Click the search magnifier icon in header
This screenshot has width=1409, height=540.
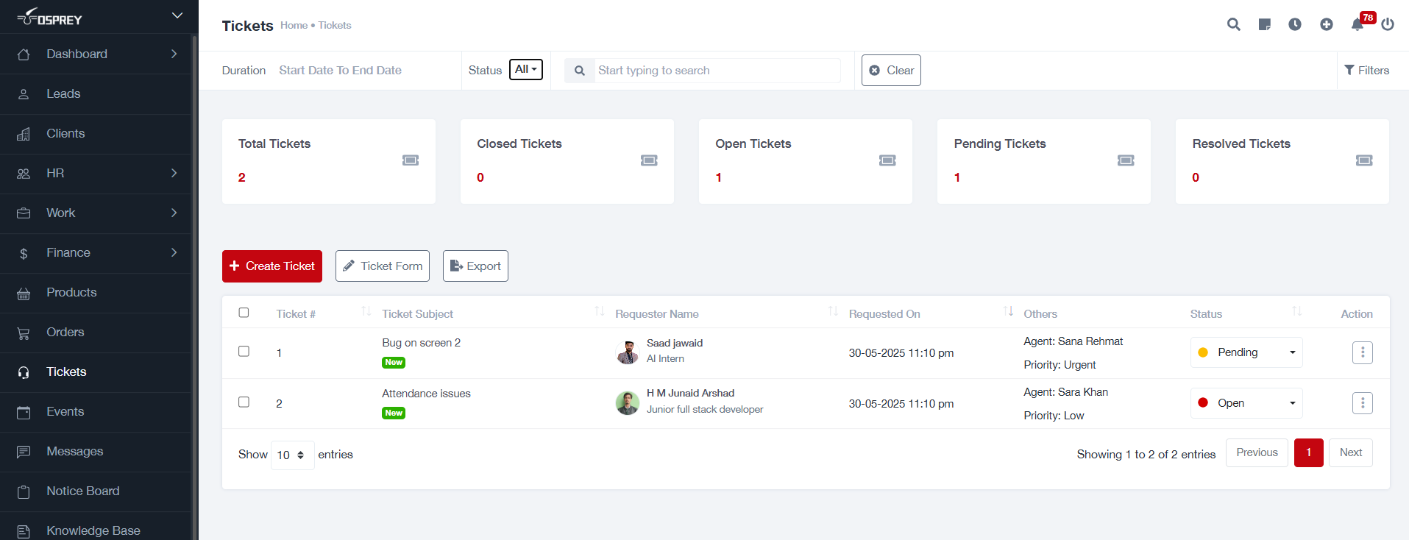click(1234, 24)
